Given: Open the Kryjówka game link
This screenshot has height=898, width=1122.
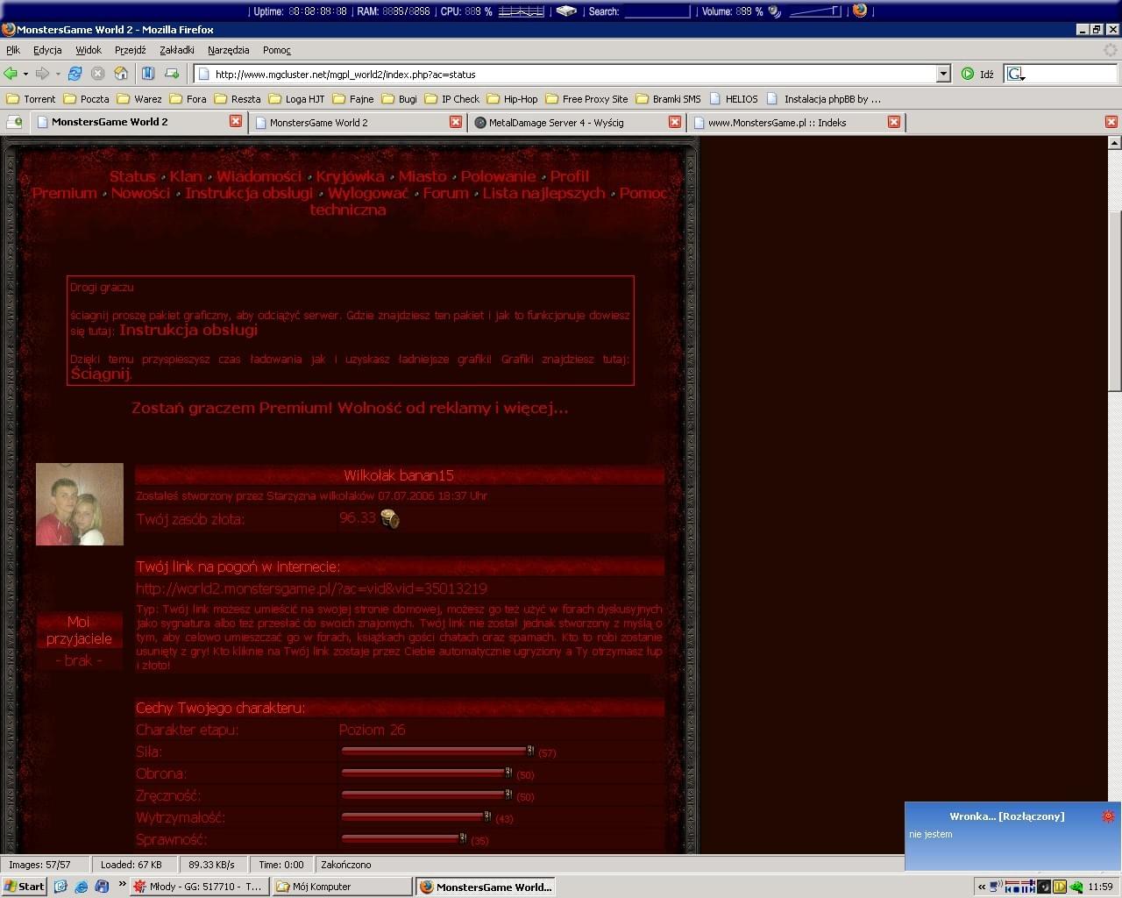Looking at the screenshot, I should click(350, 176).
